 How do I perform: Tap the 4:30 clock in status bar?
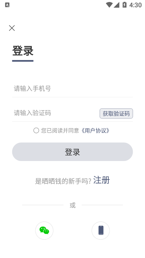135,5
